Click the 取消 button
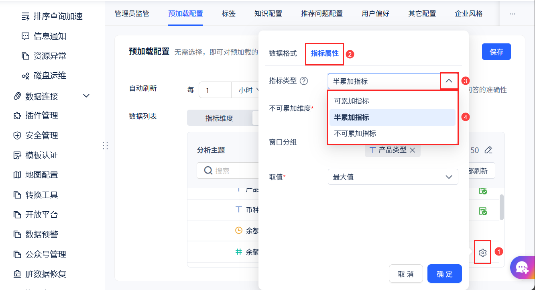The image size is (535, 290). coord(406,274)
